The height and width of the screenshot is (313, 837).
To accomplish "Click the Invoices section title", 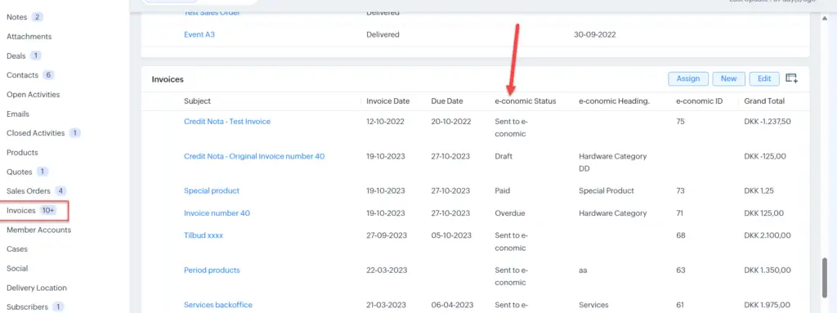I will 168,79.
